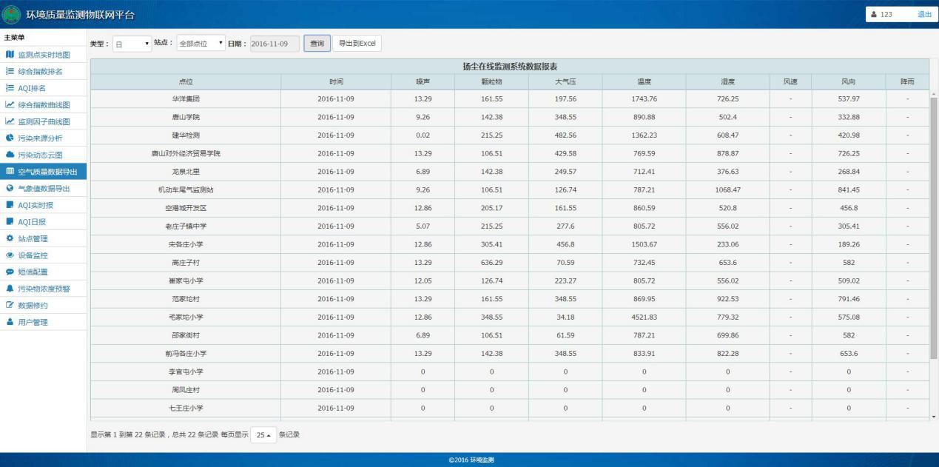939x467 pixels.
Task: Click the speech bubble icon for 短信配置
Action: pyautogui.click(x=10, y=272)
